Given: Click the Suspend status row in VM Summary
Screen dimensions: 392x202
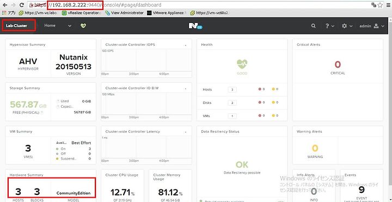Looking at the screenshot, I should tap(73, 159).
